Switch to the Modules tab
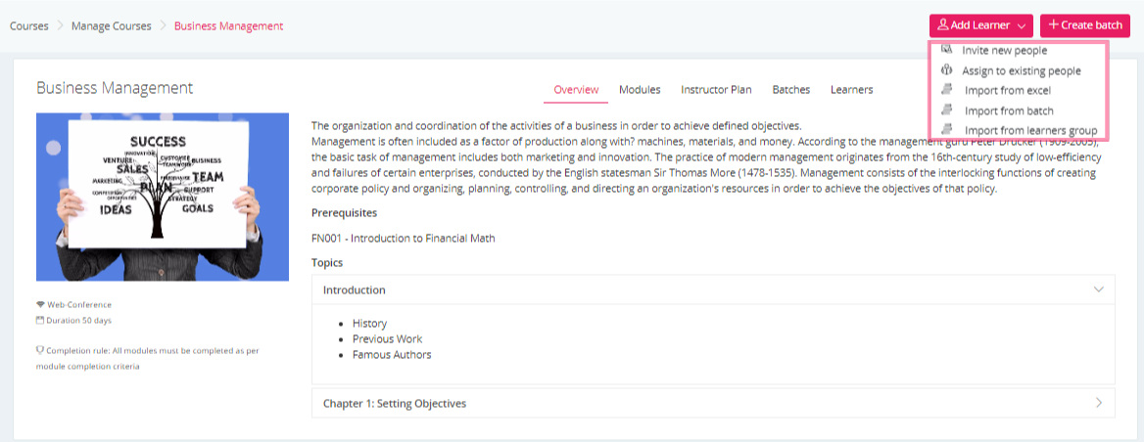 640,90
